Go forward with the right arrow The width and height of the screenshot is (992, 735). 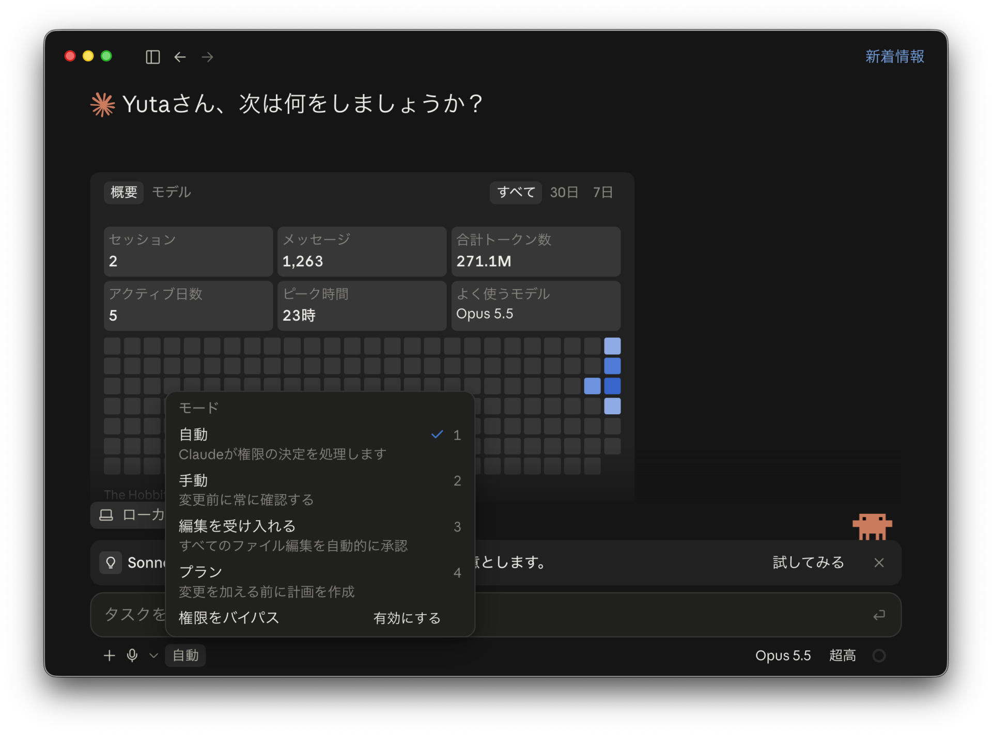click(207, 57)
